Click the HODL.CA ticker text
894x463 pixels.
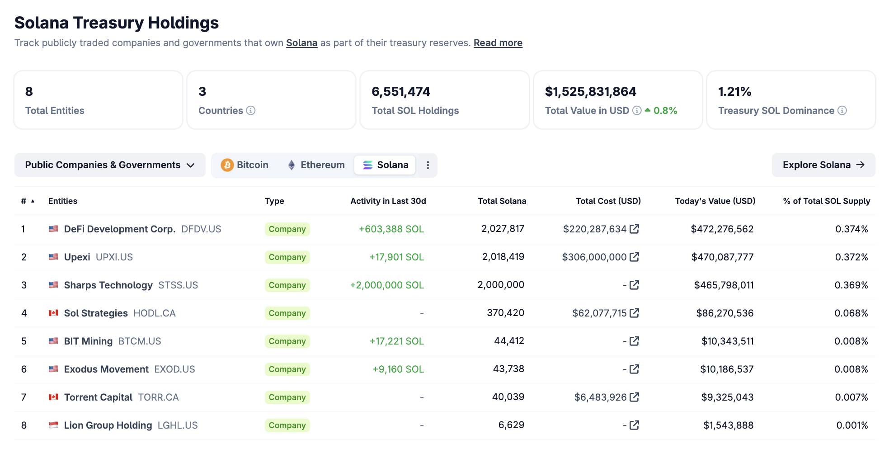(155, 313)
